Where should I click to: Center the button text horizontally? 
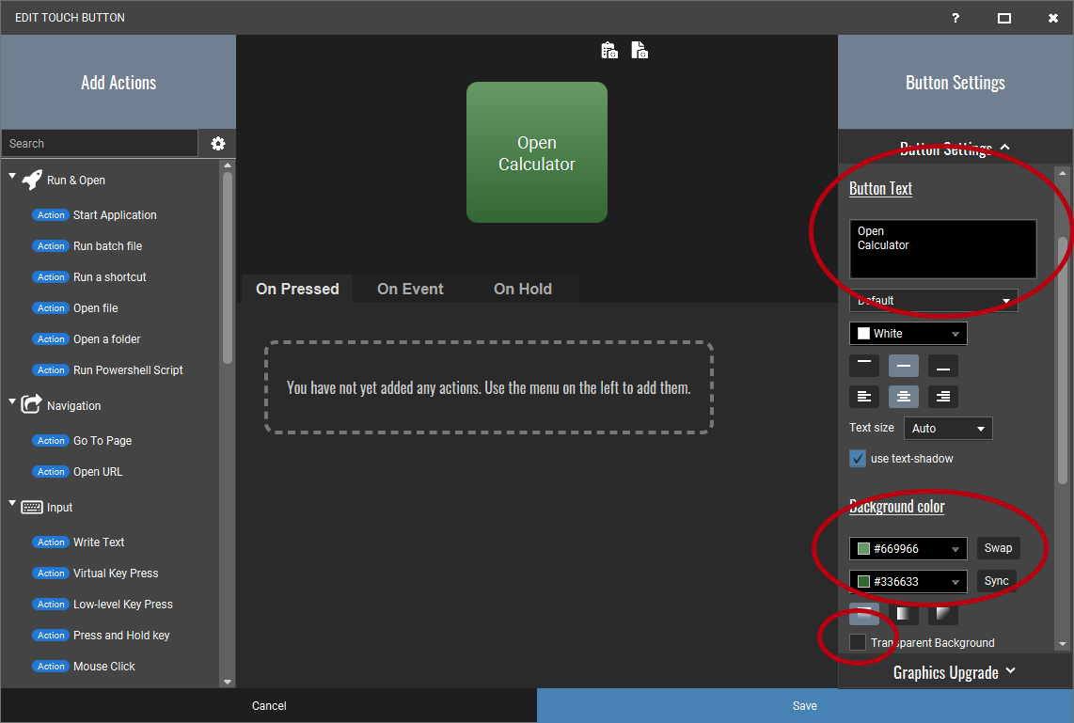click(904, 397)
